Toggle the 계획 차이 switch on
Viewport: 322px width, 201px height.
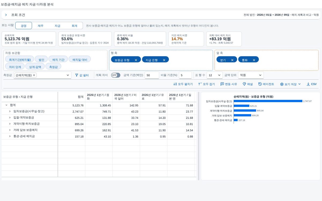pos(116,75)
